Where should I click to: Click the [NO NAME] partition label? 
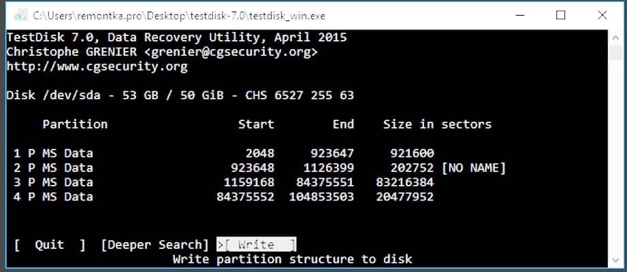point(474,168)
